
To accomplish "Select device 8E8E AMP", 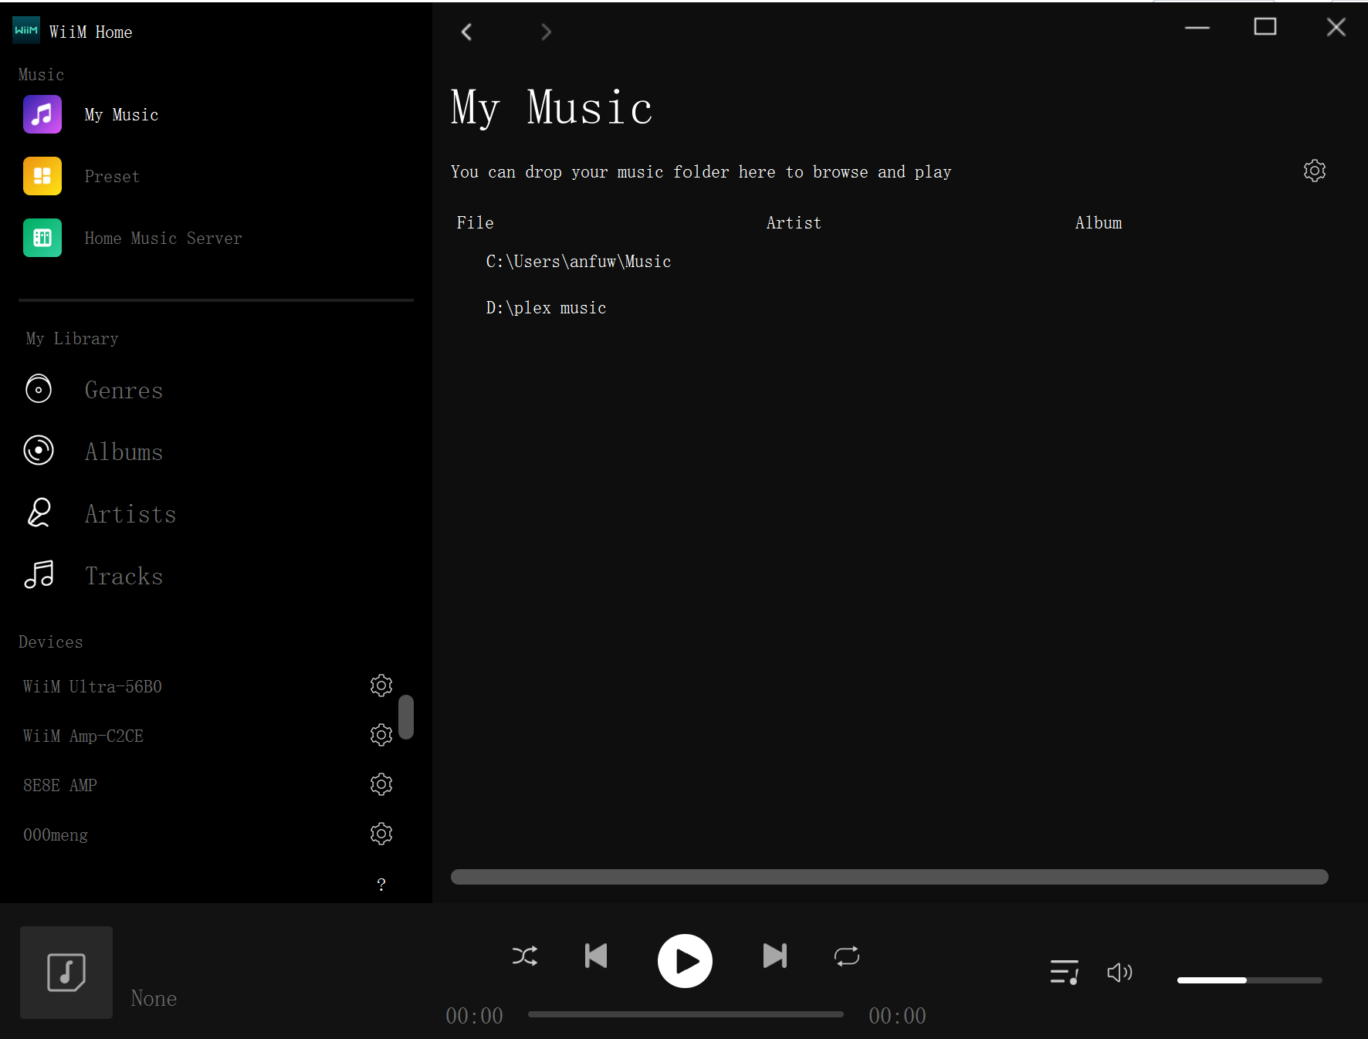I will click(x=60, y=785).
